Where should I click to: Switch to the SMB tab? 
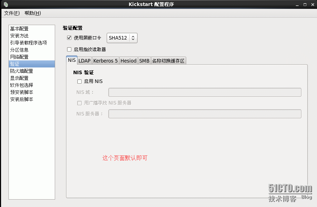(x=144, y=61)
